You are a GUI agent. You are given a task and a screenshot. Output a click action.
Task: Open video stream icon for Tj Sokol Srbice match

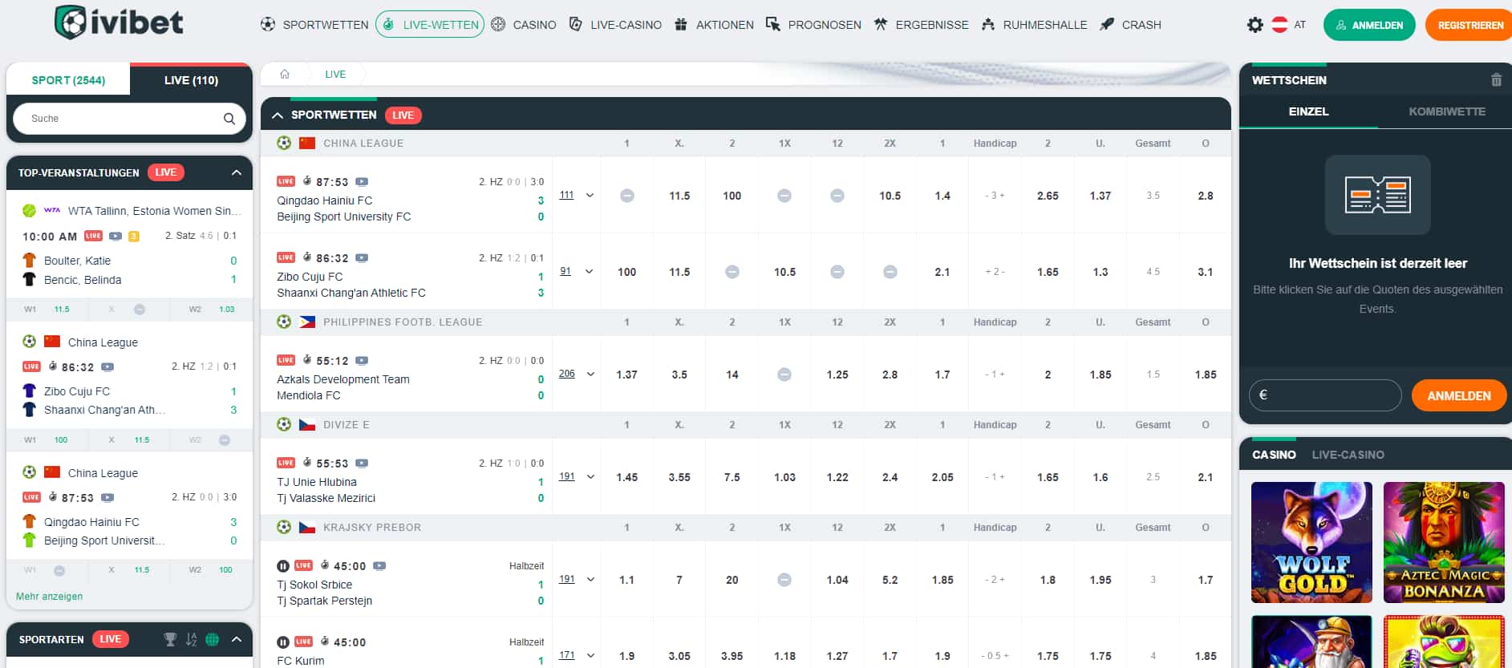click(379, 566)
